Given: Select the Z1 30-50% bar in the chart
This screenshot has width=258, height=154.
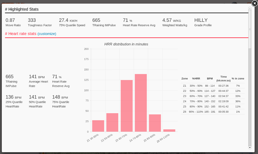Looking at the screenshot, I should pos(98,126).
